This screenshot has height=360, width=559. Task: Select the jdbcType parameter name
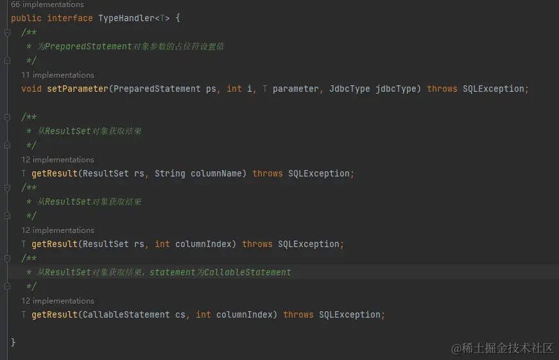396,89
